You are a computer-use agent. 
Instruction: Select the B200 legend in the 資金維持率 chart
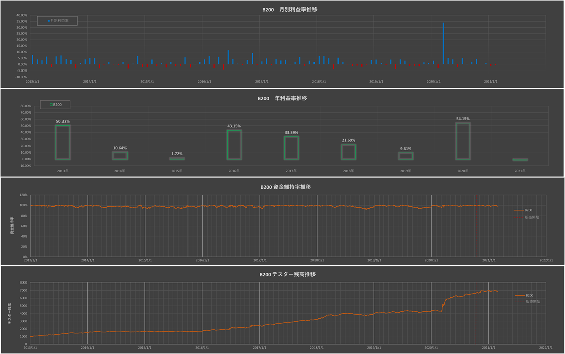pos(523,210)
